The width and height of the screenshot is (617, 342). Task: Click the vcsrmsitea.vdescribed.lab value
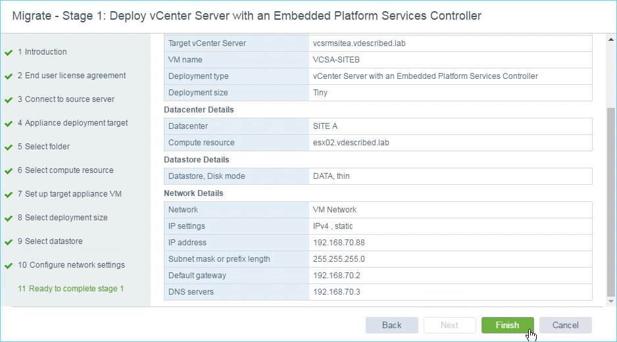(359, 43)
